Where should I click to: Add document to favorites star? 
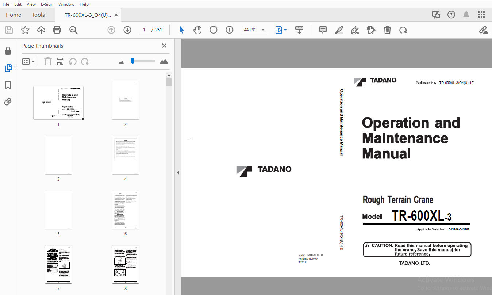pyautogui.click(x=25, y=30)
